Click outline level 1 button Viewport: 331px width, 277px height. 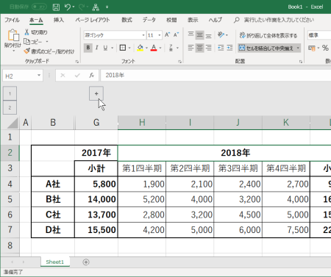pyautogui.click(x=10, y=93)
